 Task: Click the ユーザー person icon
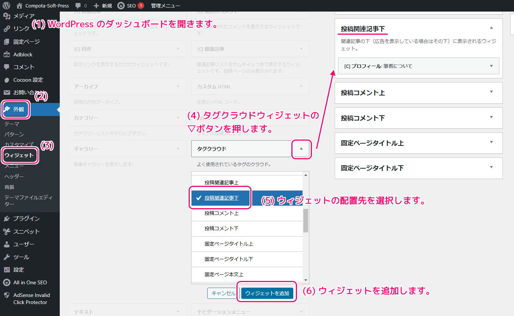(7, 244)
